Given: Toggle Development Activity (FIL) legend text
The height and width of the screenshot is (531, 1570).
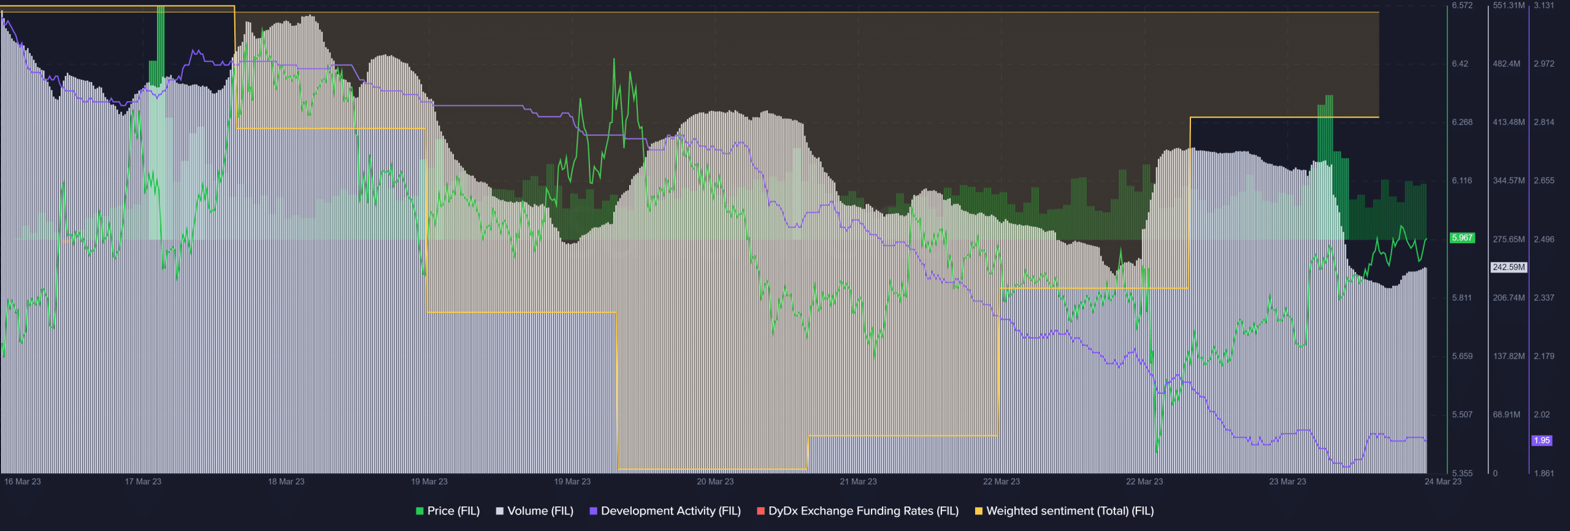Looking at the screenshot, I should pos(670,511).
